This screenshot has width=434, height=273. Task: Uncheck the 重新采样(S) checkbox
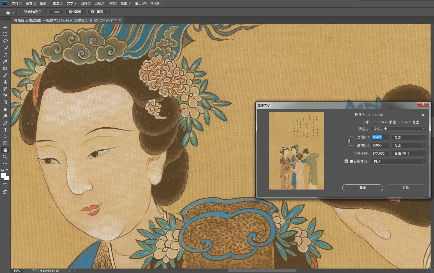(x=346, y=161)
